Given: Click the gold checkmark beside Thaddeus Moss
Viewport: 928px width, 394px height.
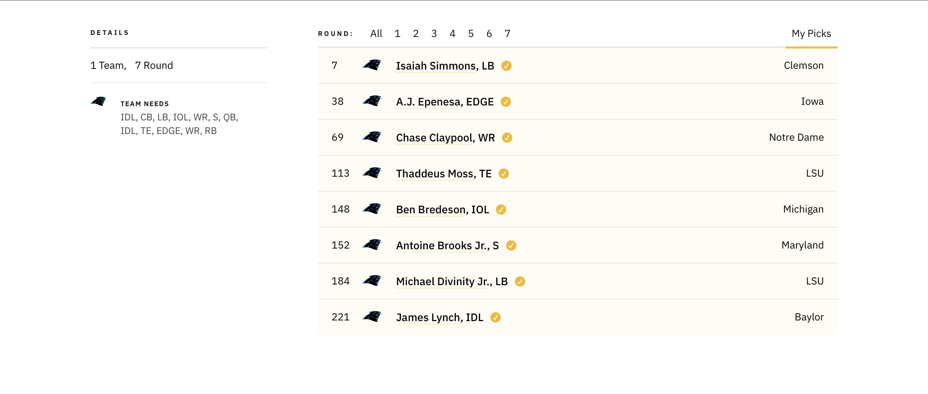Looking at the screenshot, I should [x=504, y=174].
